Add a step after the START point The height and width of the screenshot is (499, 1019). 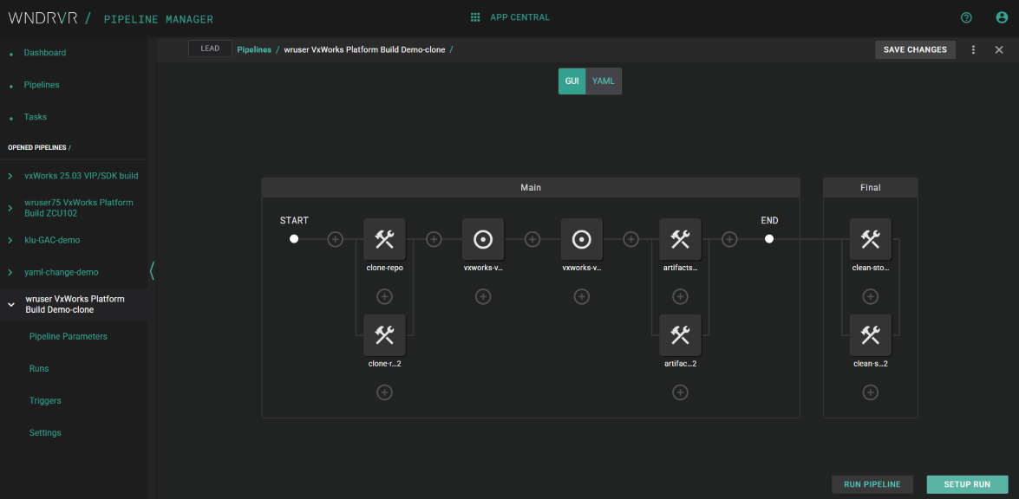tap(335, 239)
